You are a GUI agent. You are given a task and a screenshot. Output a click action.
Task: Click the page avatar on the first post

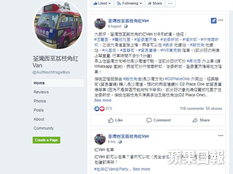point(100,24)
